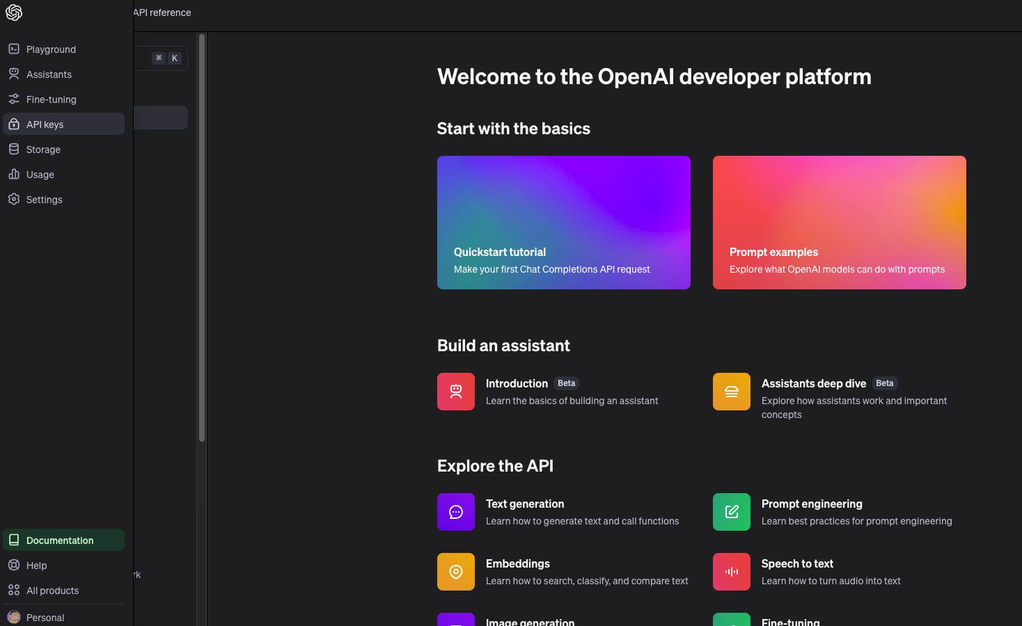The image size is (1022, 626).
Task: Open Settings from the sidebar
Action: 64,199
